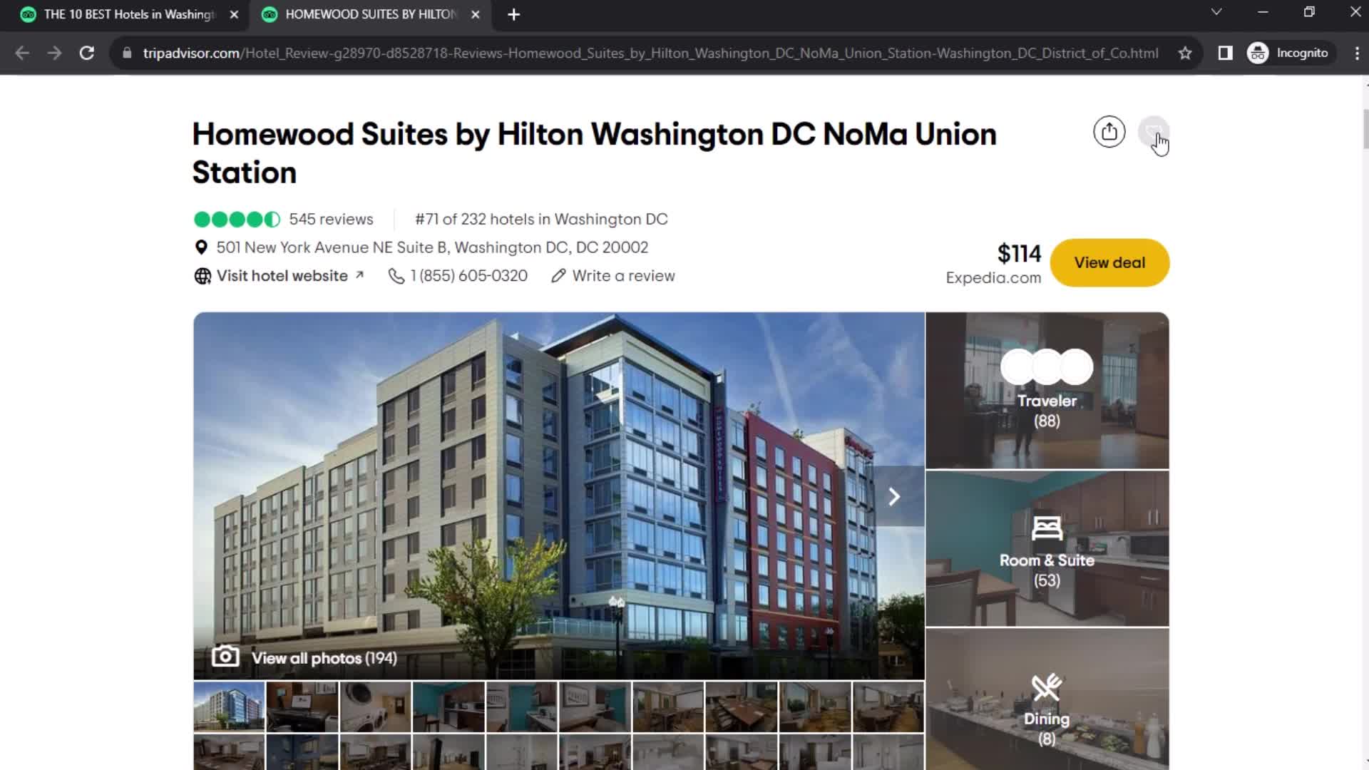Click the camera icon to view all photos
1369x770 pixels.
(224, 656)
